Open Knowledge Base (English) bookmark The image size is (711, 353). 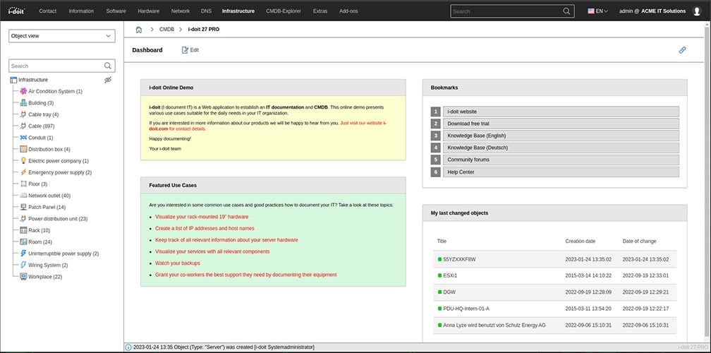561,136
